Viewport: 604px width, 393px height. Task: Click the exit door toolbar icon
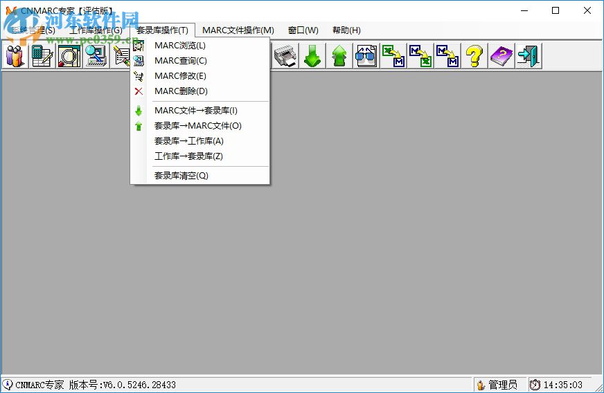coord(528,56)
